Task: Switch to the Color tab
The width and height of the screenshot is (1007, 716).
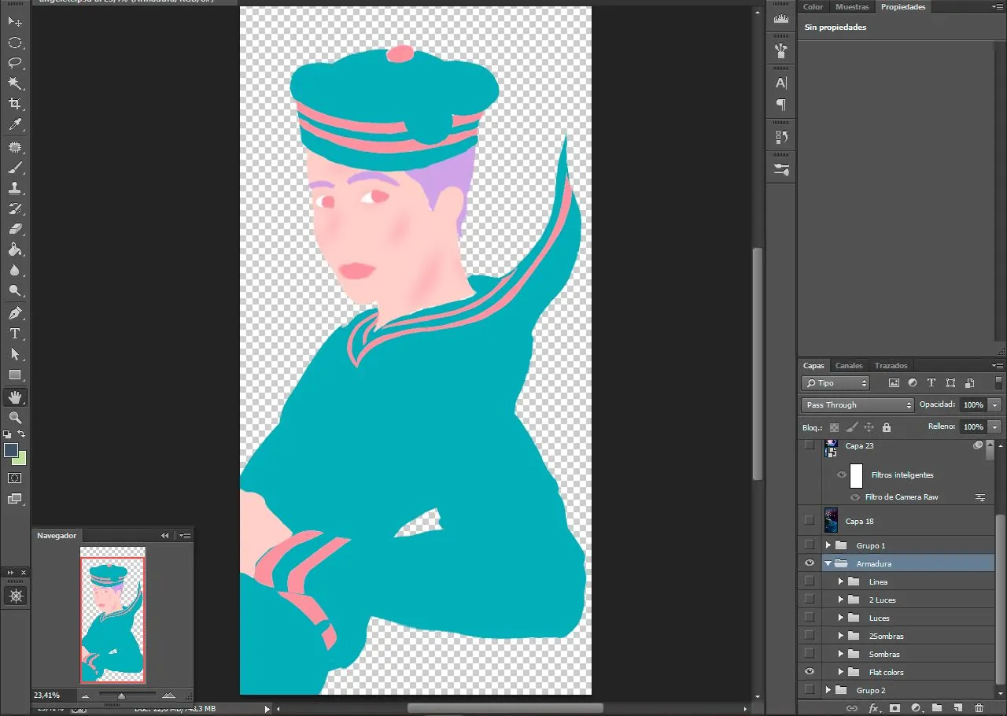Action: (813, 6)
